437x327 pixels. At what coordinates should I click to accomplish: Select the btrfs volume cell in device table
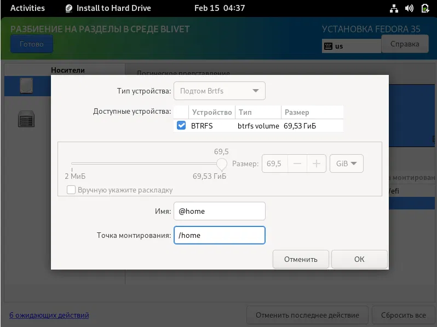(x=258, y=126)
